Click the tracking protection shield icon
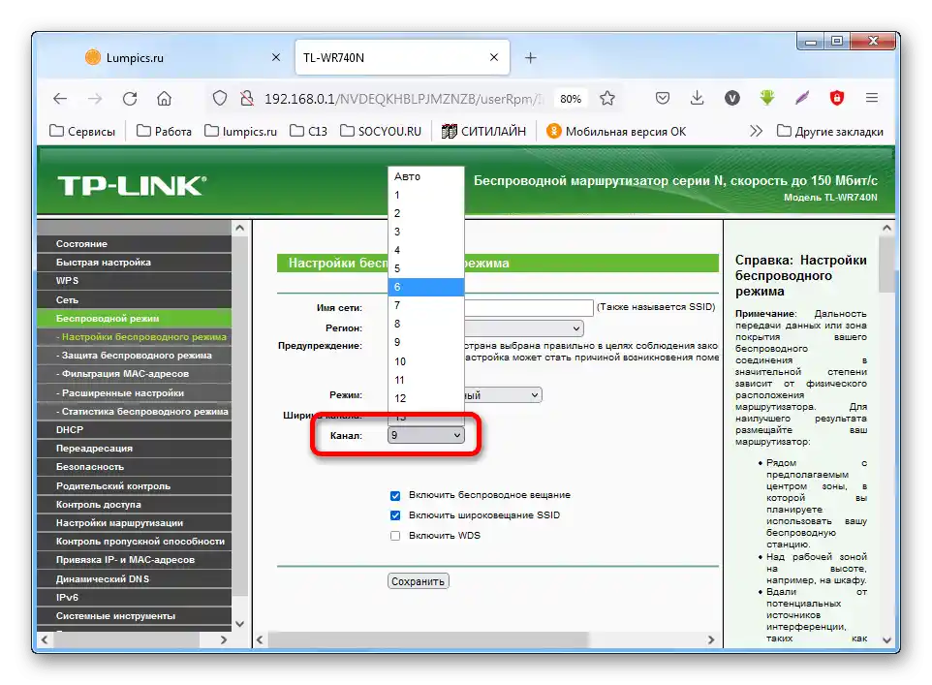Screen dimensions: 932x685 (x=219, y=99)
